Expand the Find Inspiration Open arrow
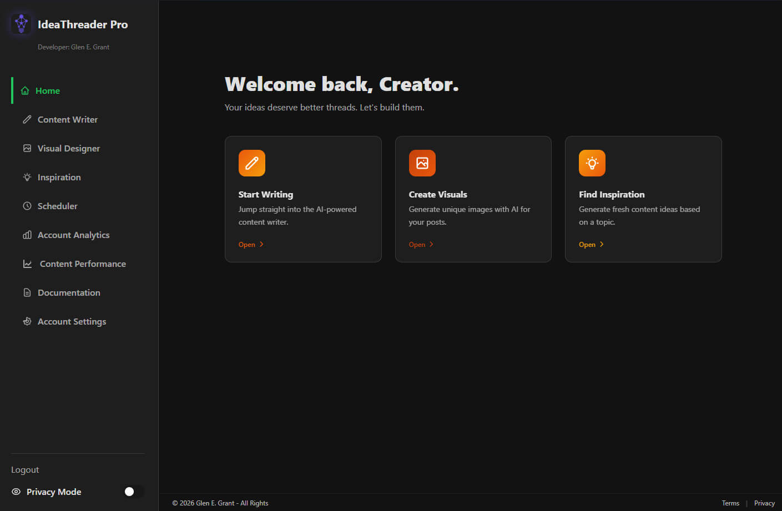 [602, 244]
